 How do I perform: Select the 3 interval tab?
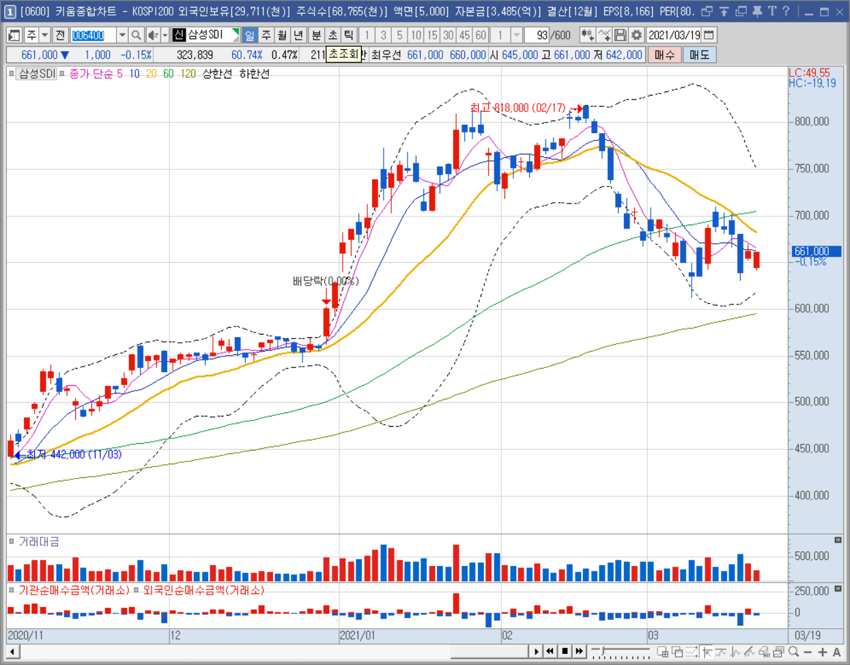[384, 35]
